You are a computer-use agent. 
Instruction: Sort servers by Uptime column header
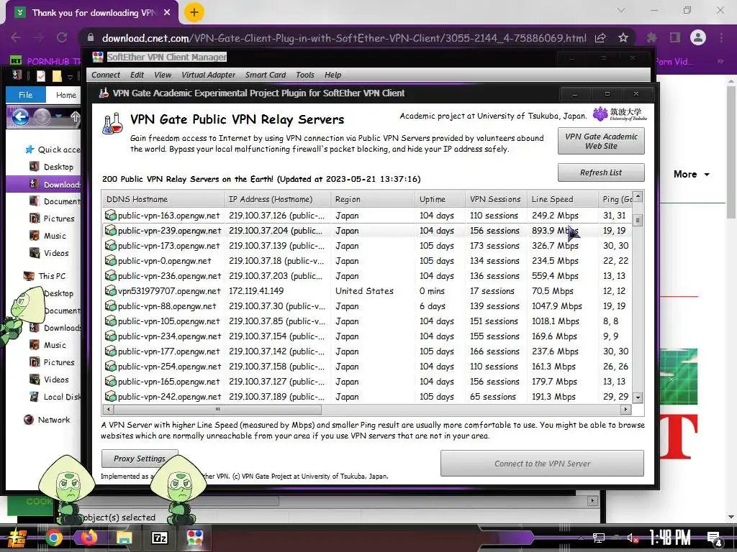440,200
